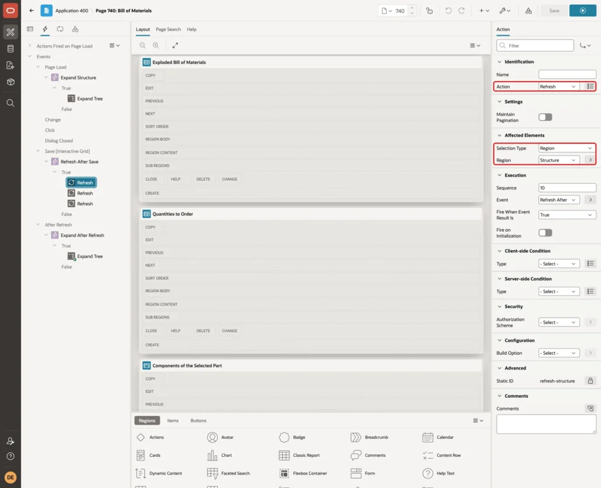601x488 pixels.
Task: Click the search magnifier in sidebar
Action: (x=11, y=103)
